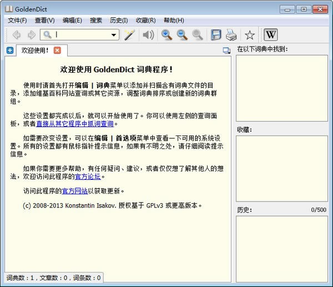Expand the search box dropdown arrow
Viewport: 333px width, 287px height.
click(x=114, y=35)
